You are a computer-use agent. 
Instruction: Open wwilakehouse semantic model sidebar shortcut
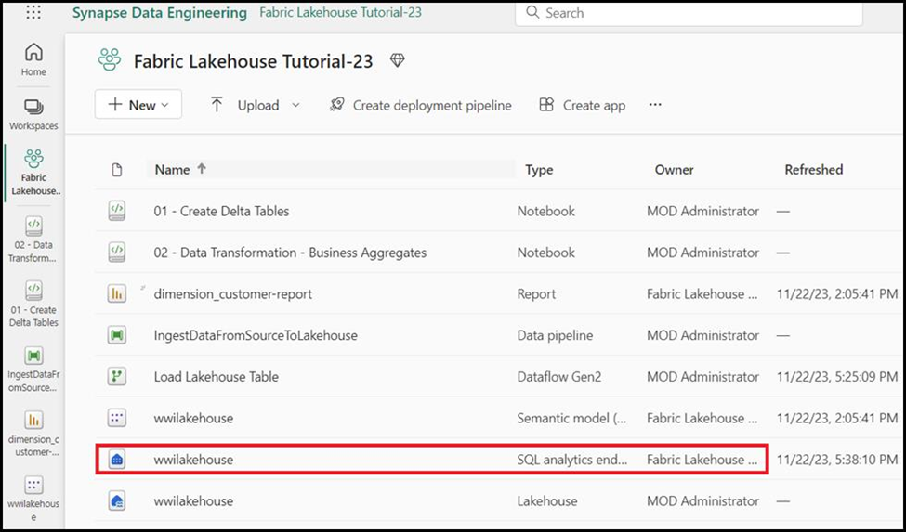33,500
